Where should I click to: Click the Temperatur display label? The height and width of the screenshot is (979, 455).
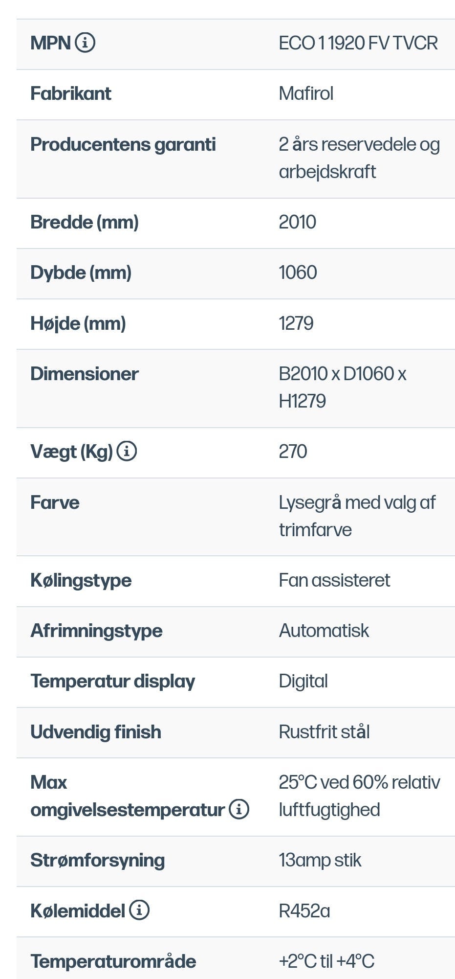click(112, 681)
